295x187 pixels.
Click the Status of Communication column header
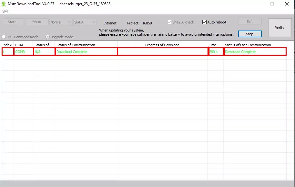[86, 45]
